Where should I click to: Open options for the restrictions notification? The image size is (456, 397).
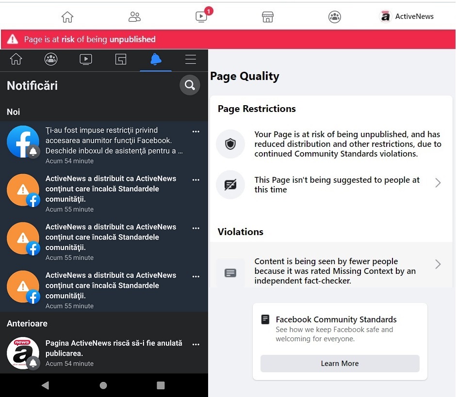(x=196, y=131)
